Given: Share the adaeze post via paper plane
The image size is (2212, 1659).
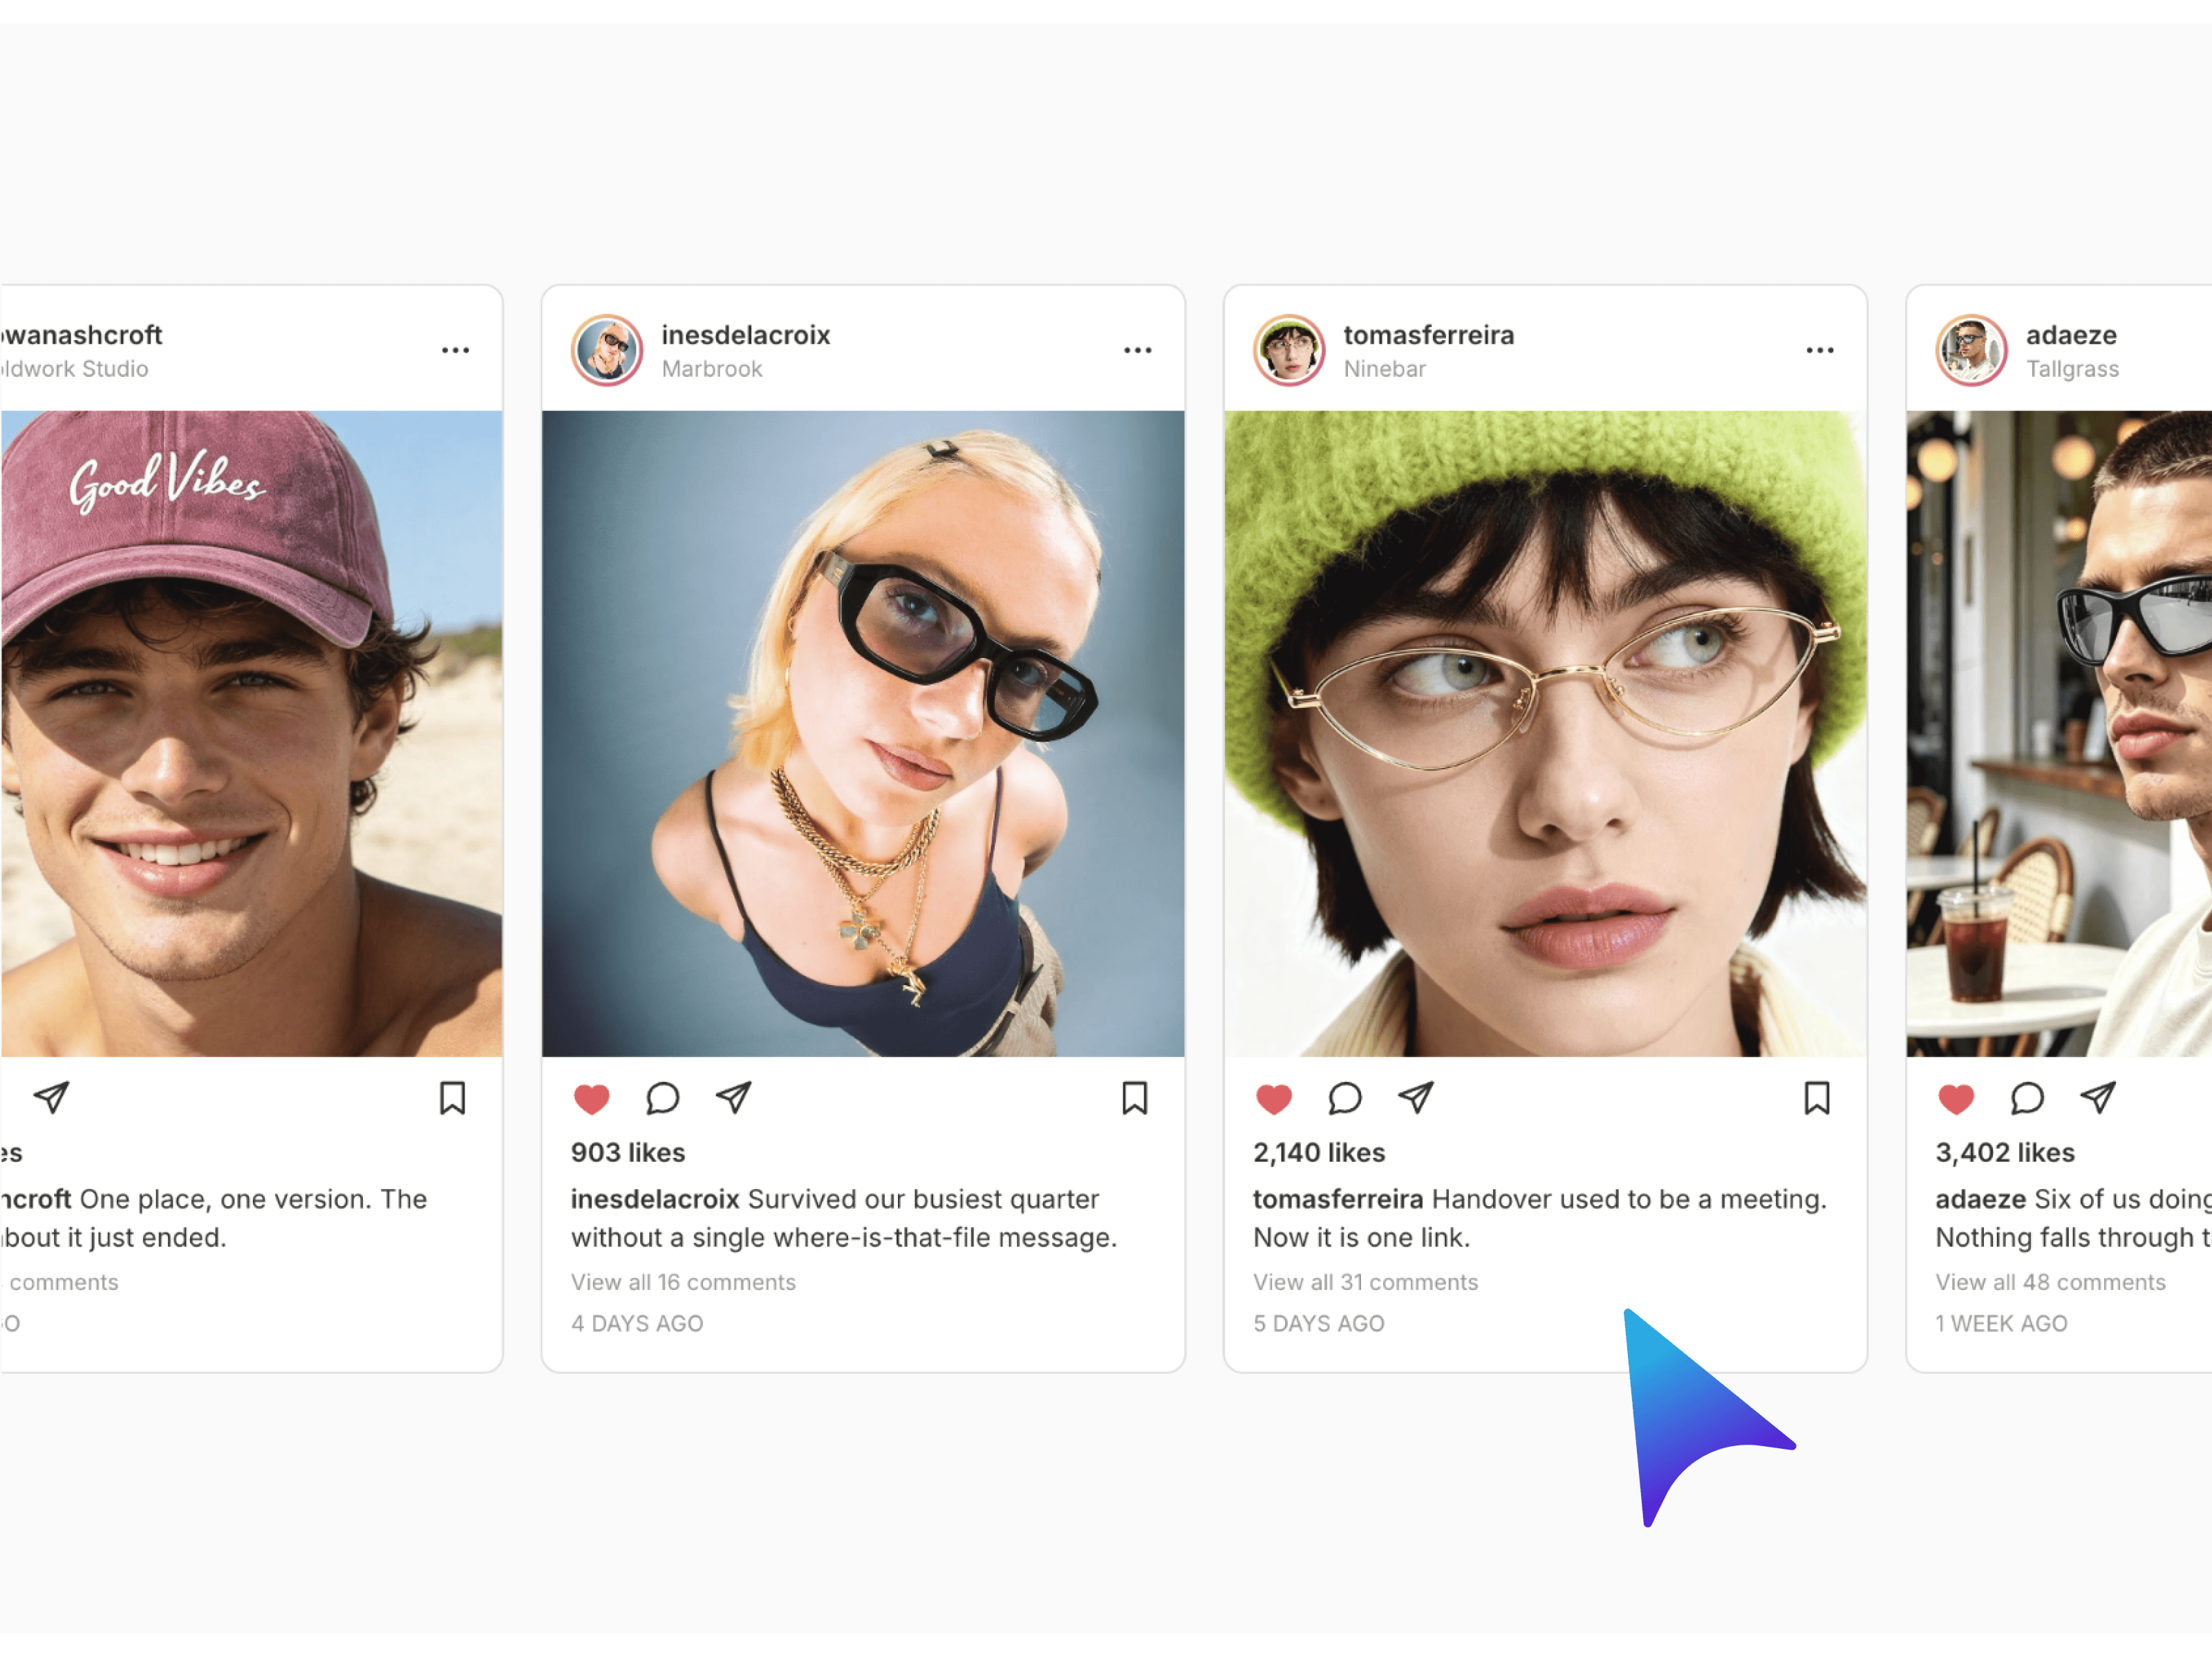Looking at the screenshot, I should tap(2098, 1098).
